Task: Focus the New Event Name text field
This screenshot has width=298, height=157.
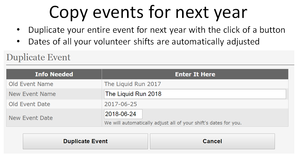Action: point(195,94)
